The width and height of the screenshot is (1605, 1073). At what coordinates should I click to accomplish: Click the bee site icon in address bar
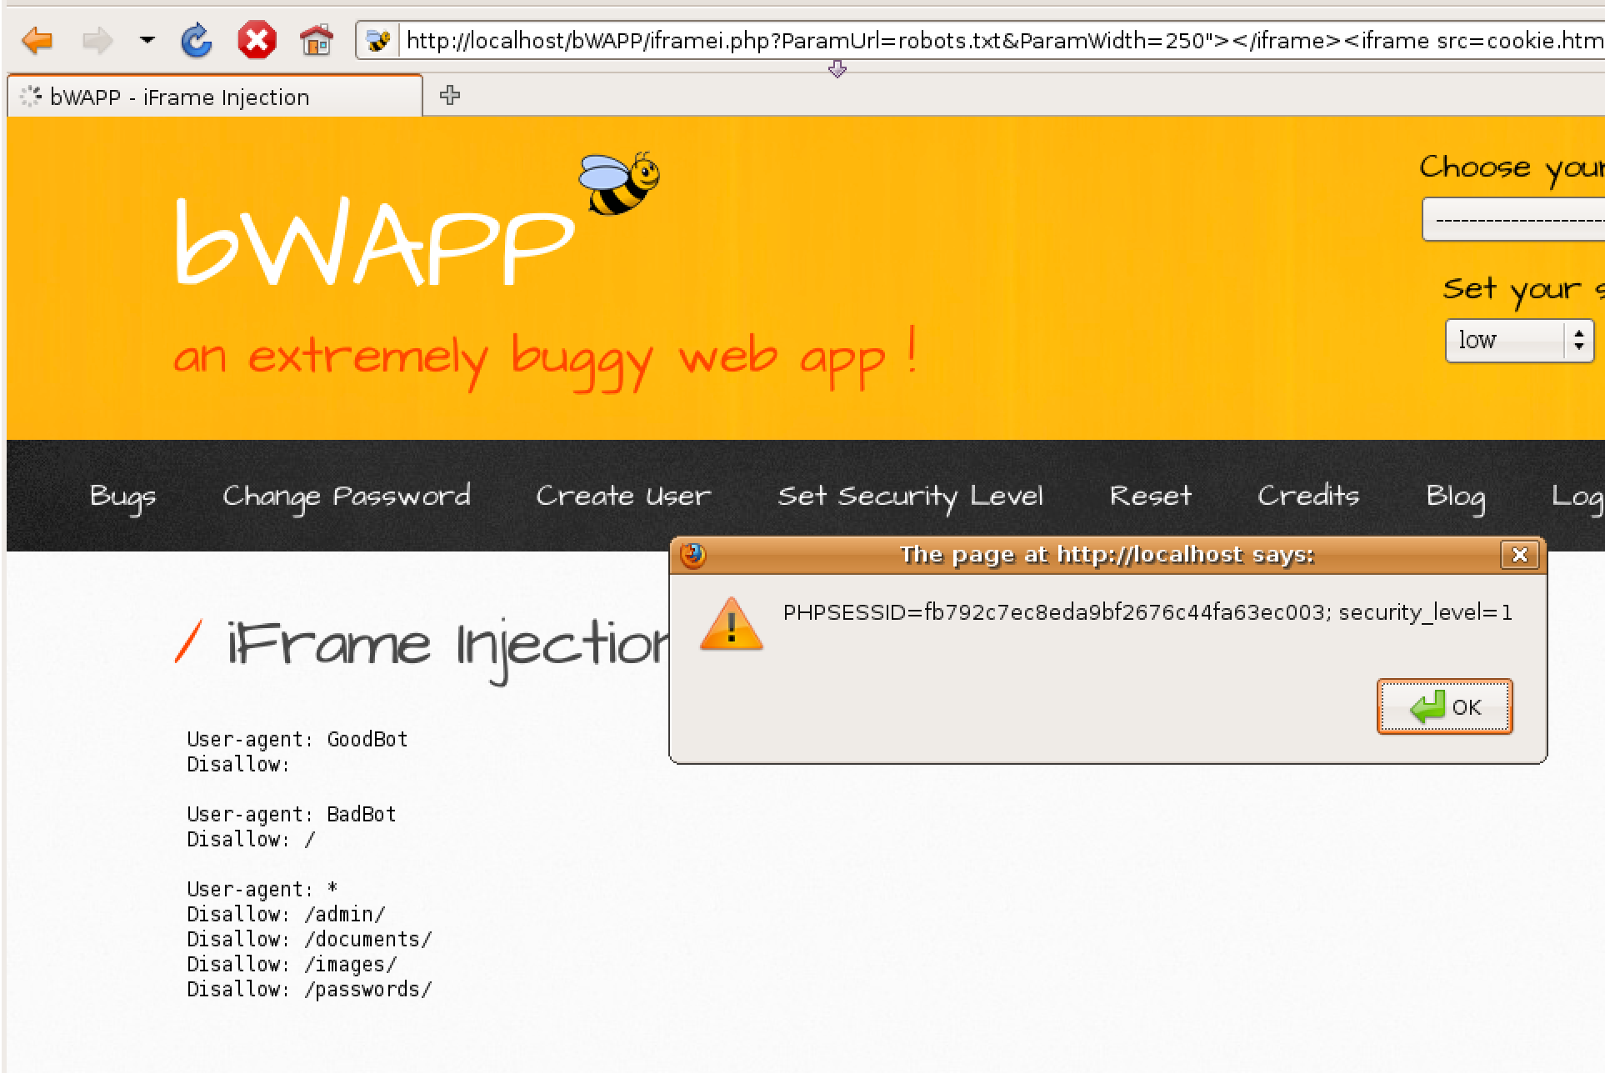379,41
